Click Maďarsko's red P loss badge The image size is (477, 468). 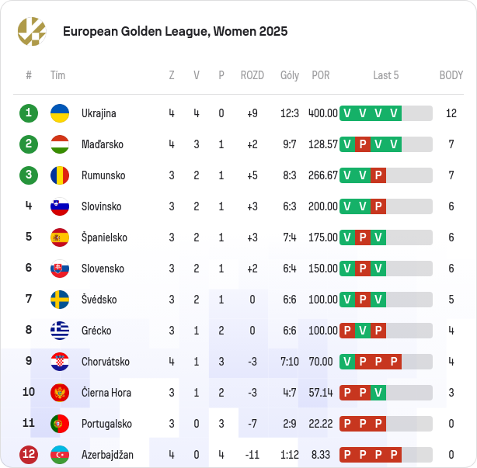pos(363,144)
